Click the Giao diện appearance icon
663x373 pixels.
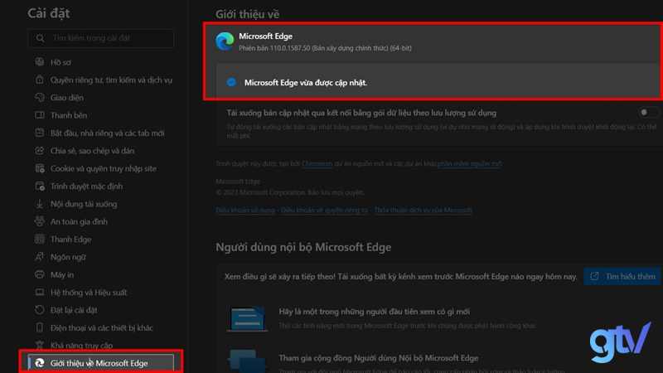pyautogui.click(x=39, y=97)
